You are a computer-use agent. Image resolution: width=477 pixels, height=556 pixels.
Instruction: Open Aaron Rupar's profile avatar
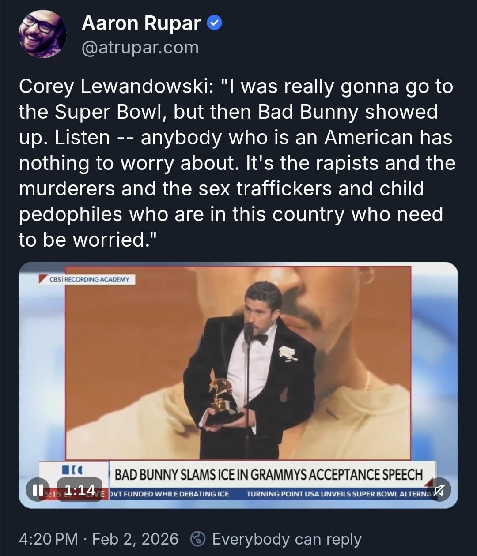point(43,34)
